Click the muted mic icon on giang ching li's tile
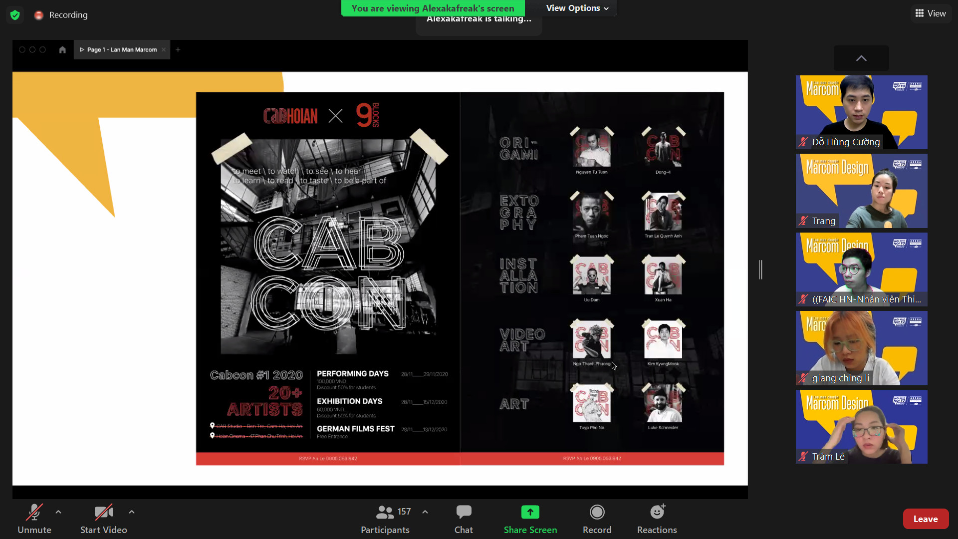Screen dimensions: 958x539 click(803, 378)
